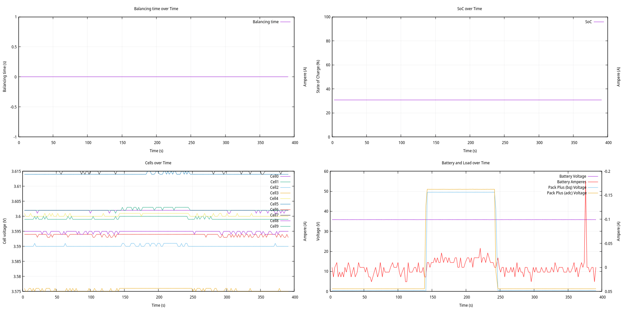Click the 'Voltage (V)' y-axis label
The height and width of the screenshot is (309, 627).
click(318, 231)
